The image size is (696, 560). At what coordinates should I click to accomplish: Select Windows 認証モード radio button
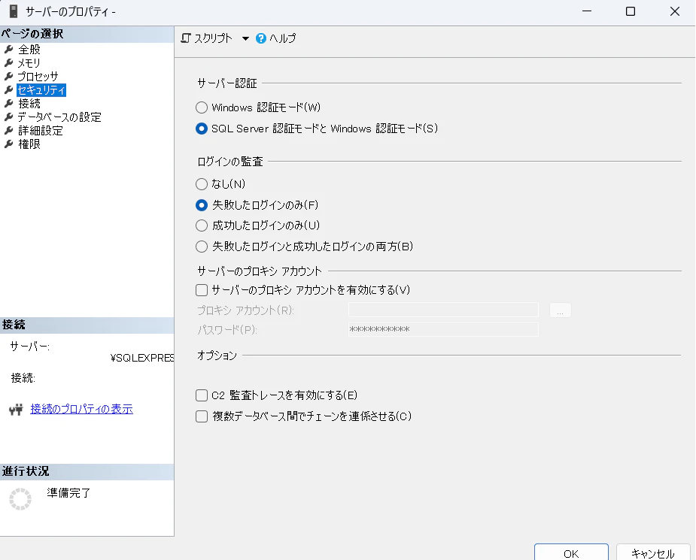click(x=202, y=107)
